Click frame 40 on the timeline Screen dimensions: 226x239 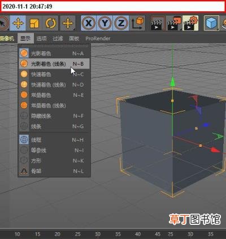coord(138,234)
